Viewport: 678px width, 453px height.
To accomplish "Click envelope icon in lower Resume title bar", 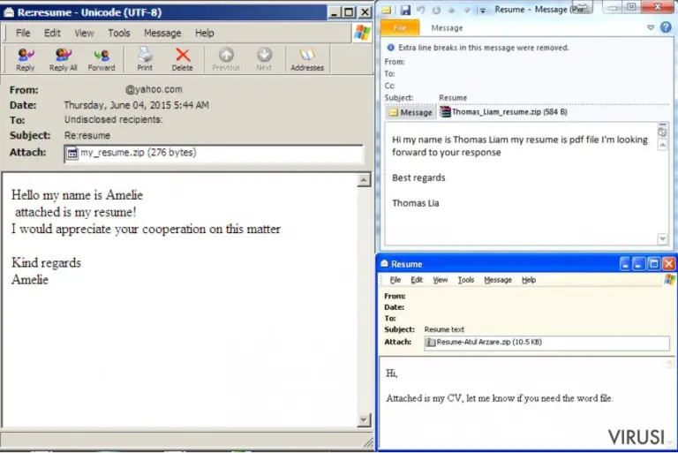I will pyautogui.click(x=384, y=263).
